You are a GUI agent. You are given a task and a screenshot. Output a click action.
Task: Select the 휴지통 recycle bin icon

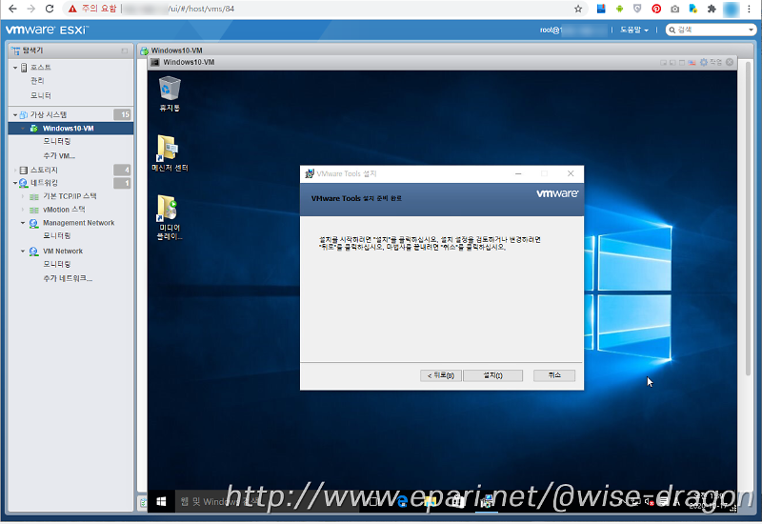click(x=170, y=93)
